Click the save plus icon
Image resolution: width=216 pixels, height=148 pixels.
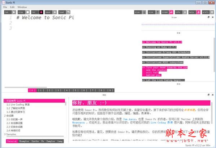coord(55,12)
